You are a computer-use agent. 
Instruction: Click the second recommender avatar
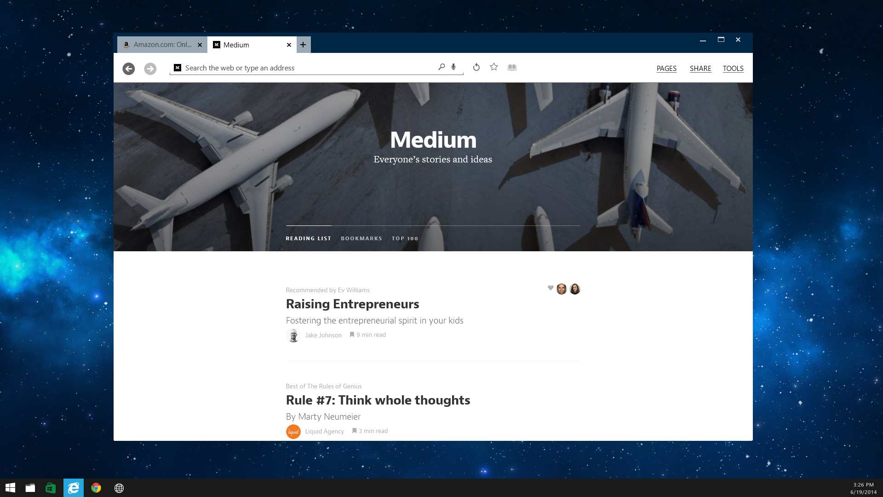[575, 289]
